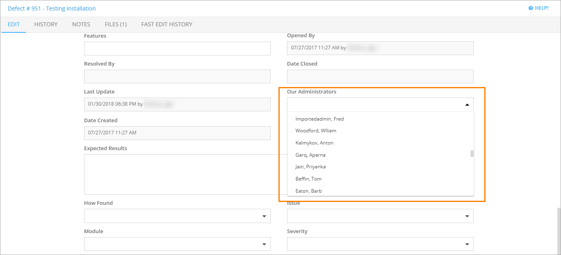Open the Module dropdown
This screenshot has height=255, width=561.
pyautogui.click(x=264, y=244)
